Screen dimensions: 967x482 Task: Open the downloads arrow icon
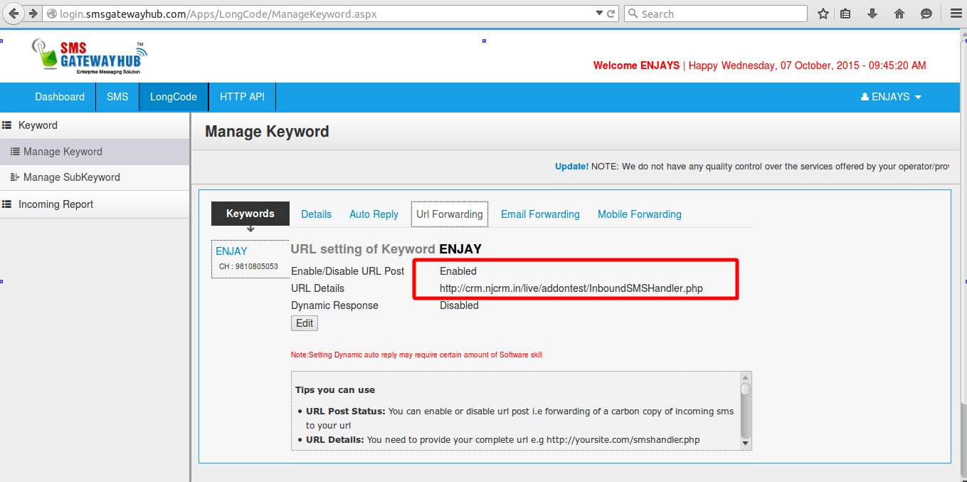click(x=872, y=14)
